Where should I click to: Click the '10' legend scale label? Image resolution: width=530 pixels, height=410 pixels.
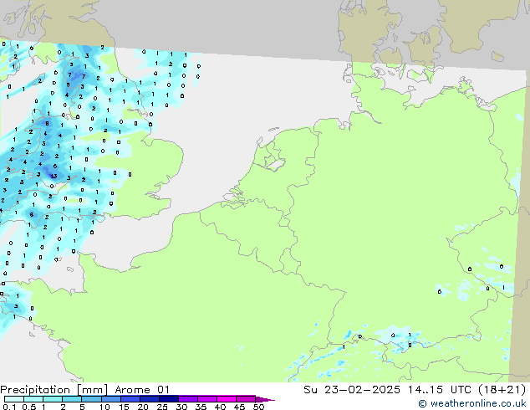pos(104,407)
